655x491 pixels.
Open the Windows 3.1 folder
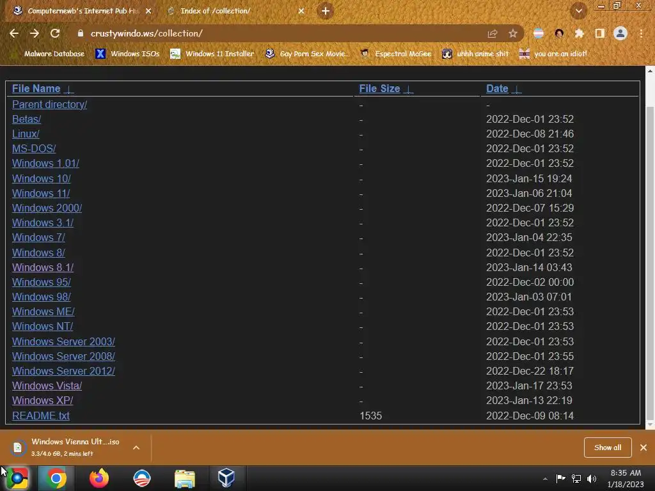pos(43,222)
